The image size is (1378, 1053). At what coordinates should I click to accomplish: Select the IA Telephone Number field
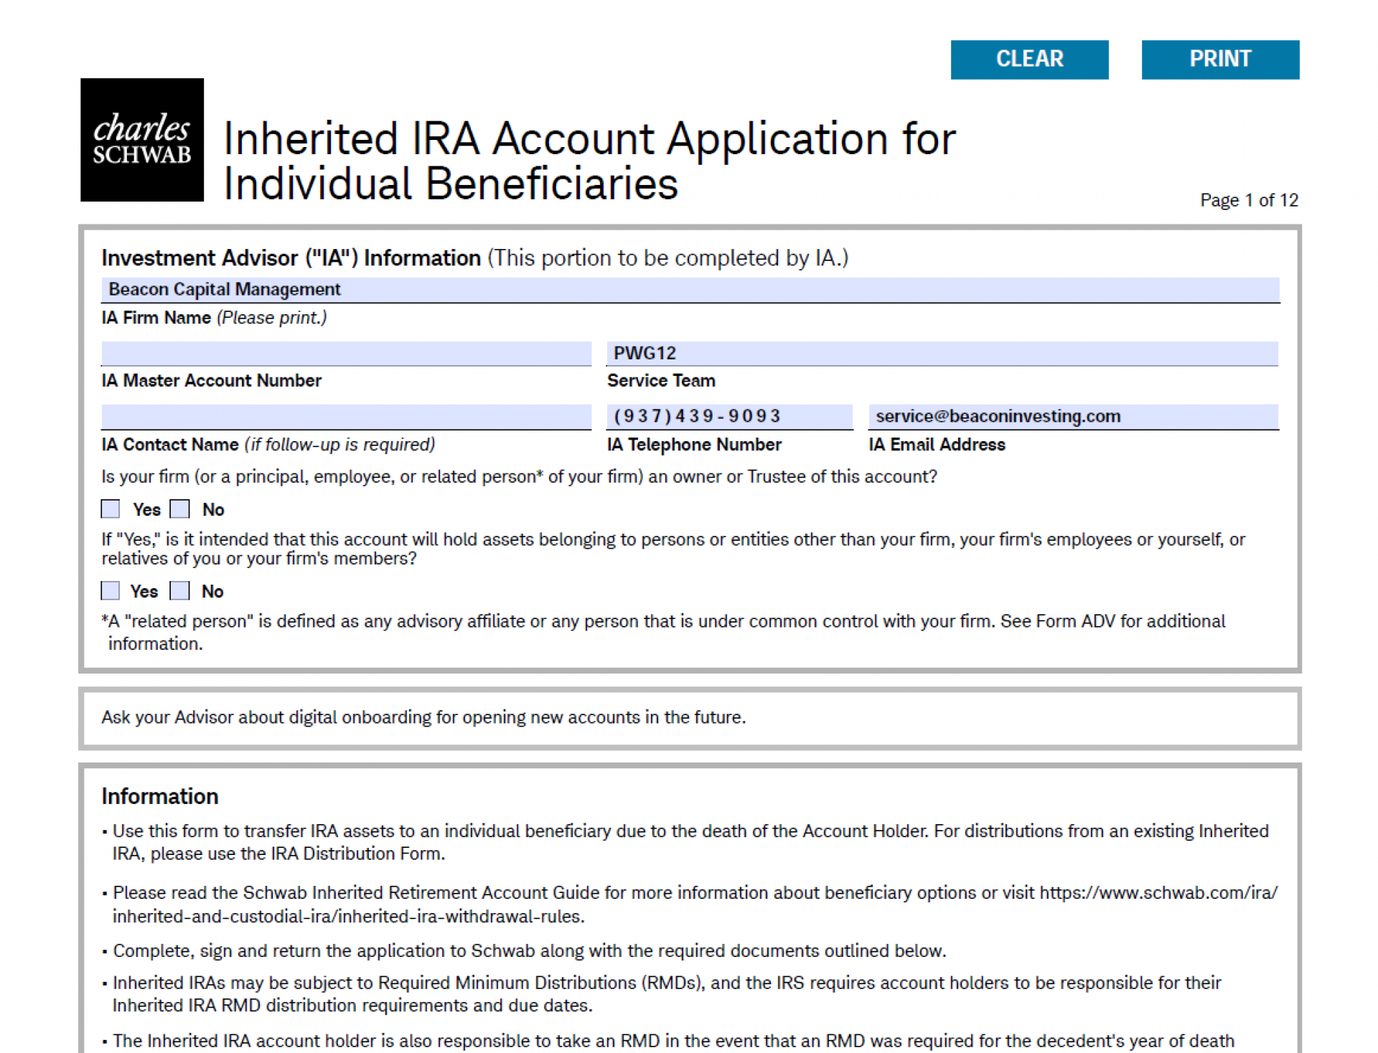[730, 417]
